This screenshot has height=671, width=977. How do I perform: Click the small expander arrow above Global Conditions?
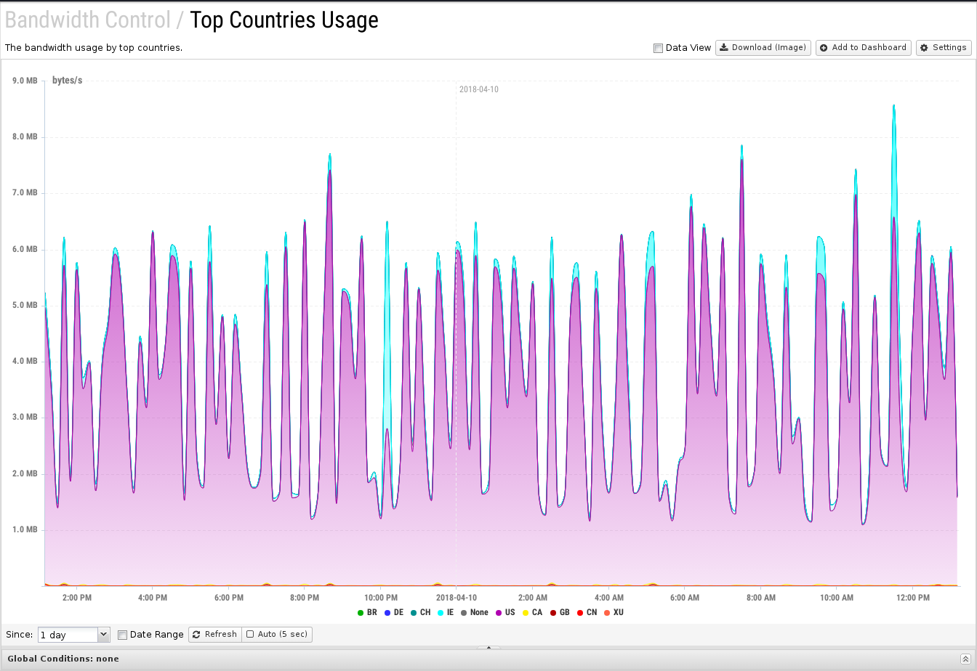click(488, 648)
